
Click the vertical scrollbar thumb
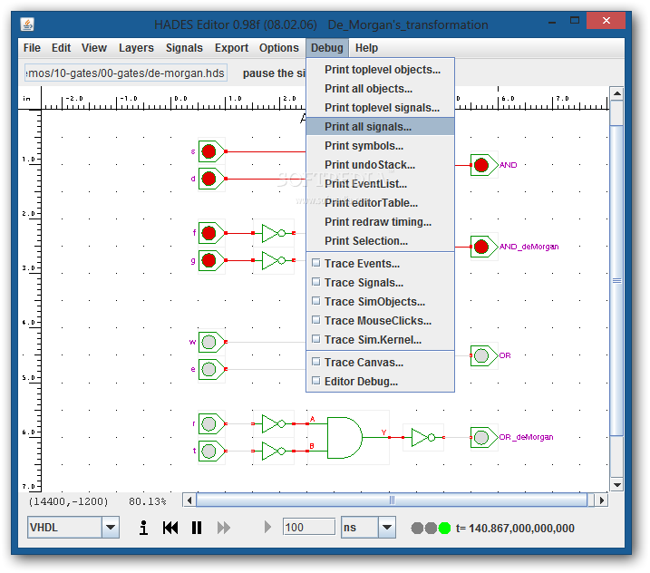pyautogui.click(x=616, y=280)
